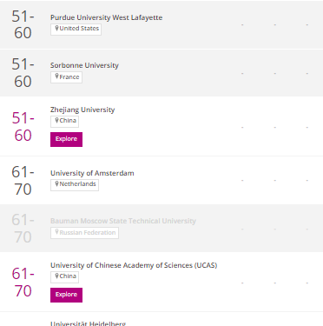Click pin icon beside Zhejiang's China tag
This screenshot has height=326, width=323.
(56, 120)
